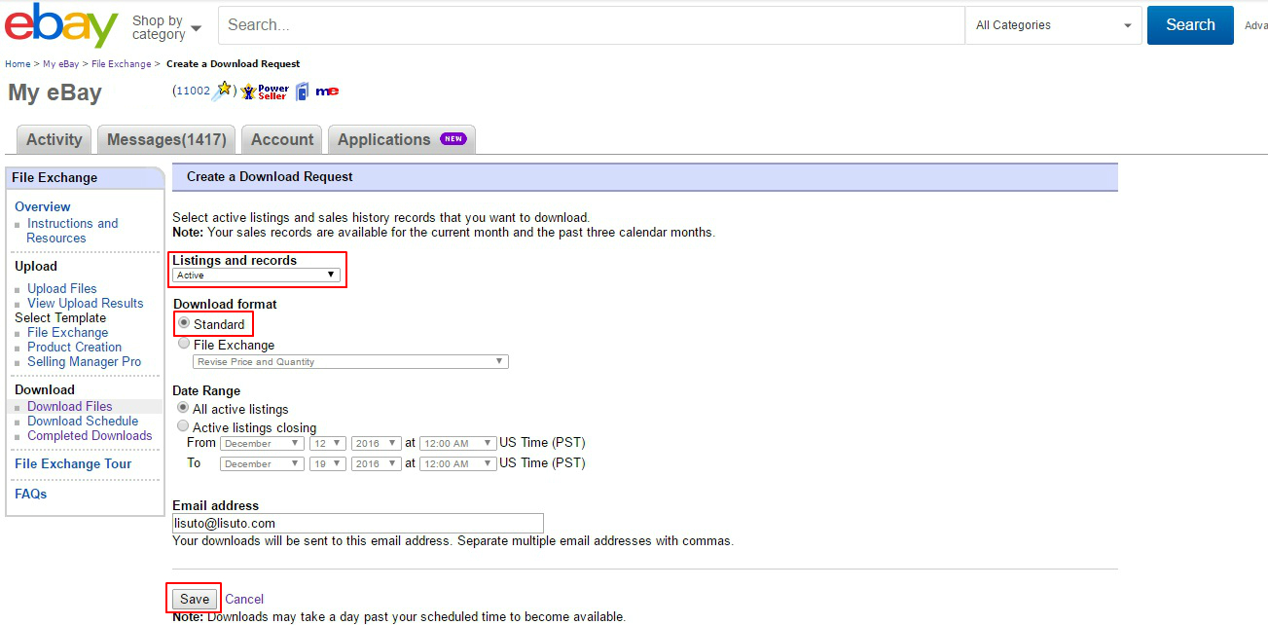1268x625 pixels.
Task: Select the Standard download format radio
Action: click(184, 323)
